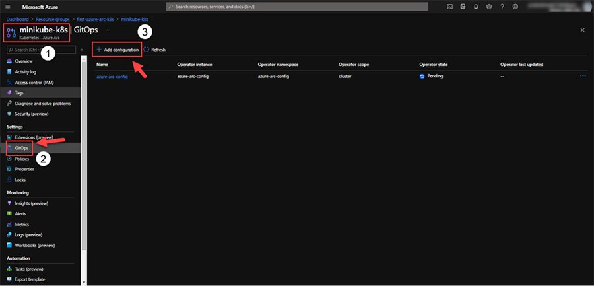Open the azure-arc-config configuration link
This screenshot has height=286, width=594.
click(x=112, y=76)
